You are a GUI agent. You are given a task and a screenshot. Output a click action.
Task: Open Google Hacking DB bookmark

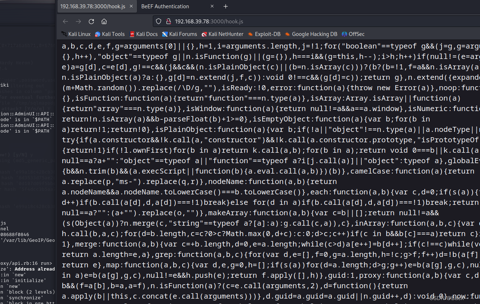[x=311, y=34]
